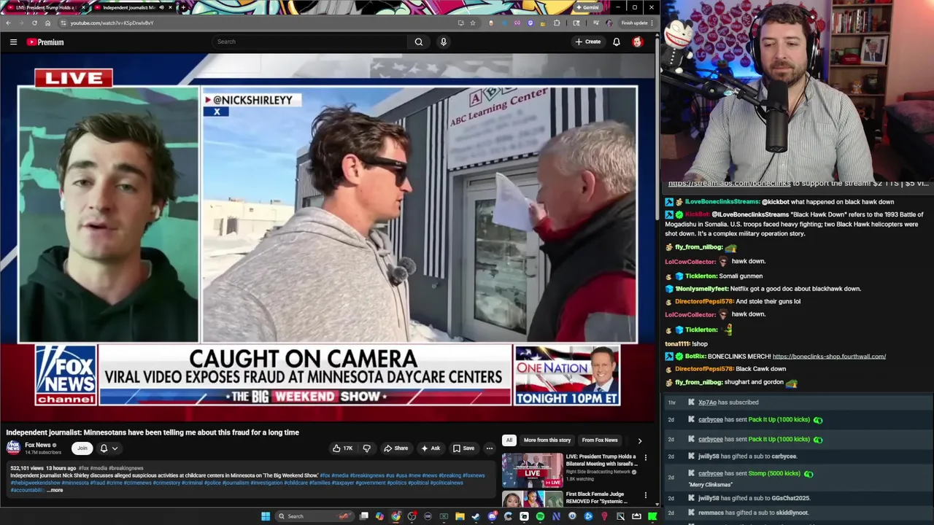The height and width of the screenshot is (525, 934).
Task: Select More from this story chip
Action: [547, 440]
